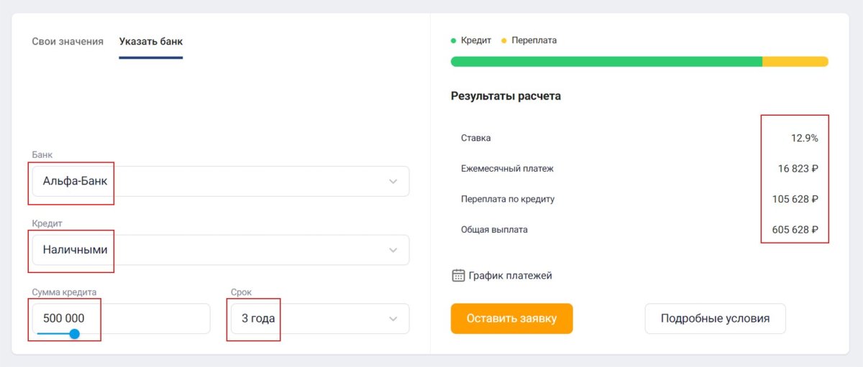This screenshot has width=863, height=367.
Task: Click the yellow overpayment segment of the bar
Action: [795, 62]
